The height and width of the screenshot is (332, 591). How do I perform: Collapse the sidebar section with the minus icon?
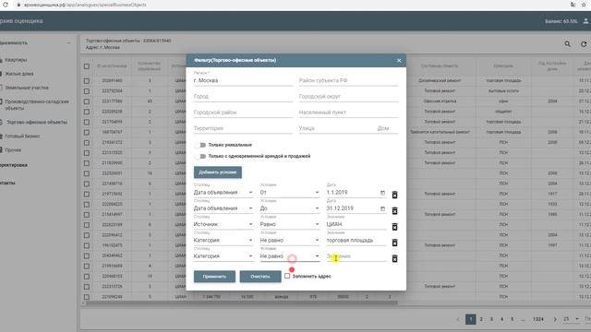[68, 43]
